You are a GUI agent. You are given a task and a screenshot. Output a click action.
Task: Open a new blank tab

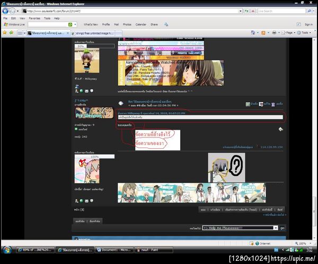click(x=119, y=33)
